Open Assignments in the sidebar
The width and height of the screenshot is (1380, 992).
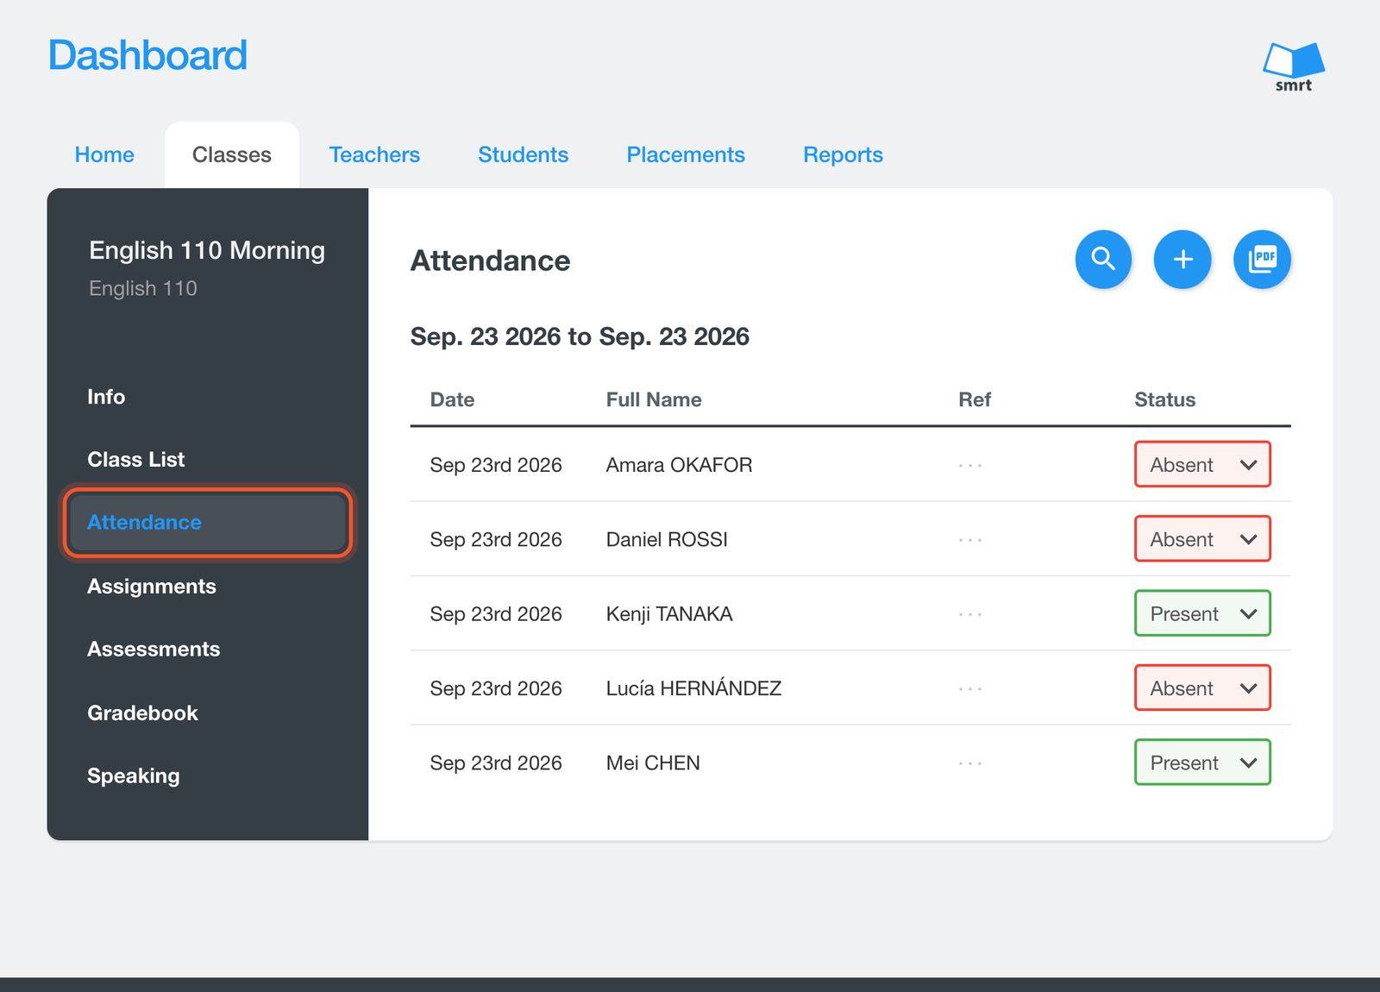(152, 587)
